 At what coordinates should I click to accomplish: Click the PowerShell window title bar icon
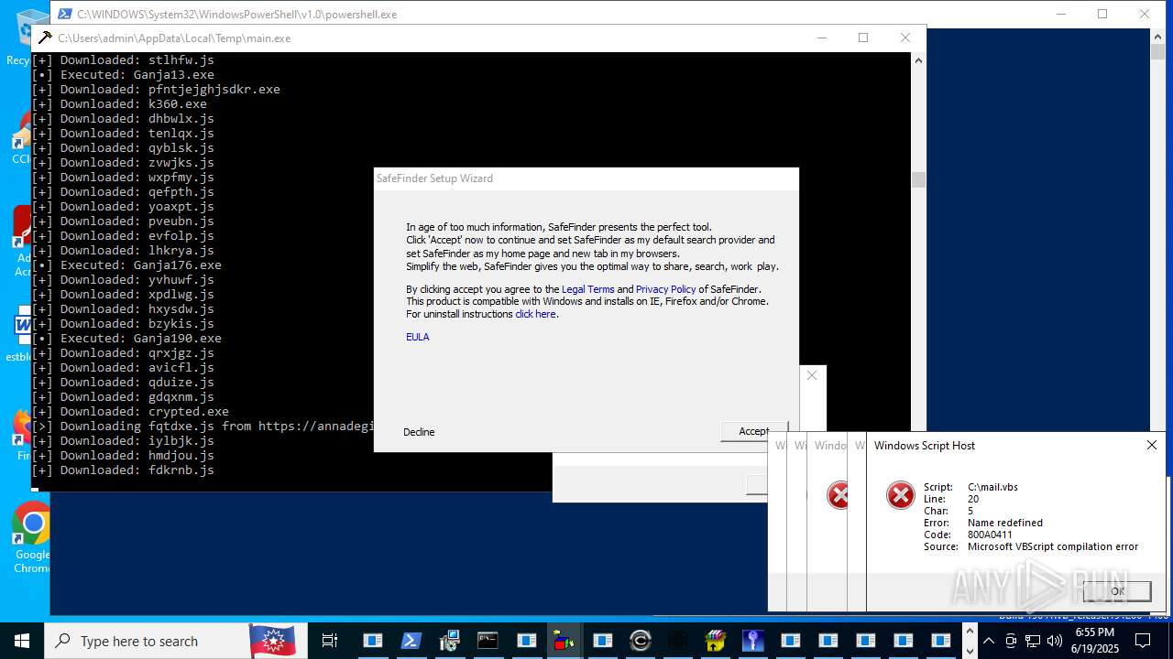point(64,14)
